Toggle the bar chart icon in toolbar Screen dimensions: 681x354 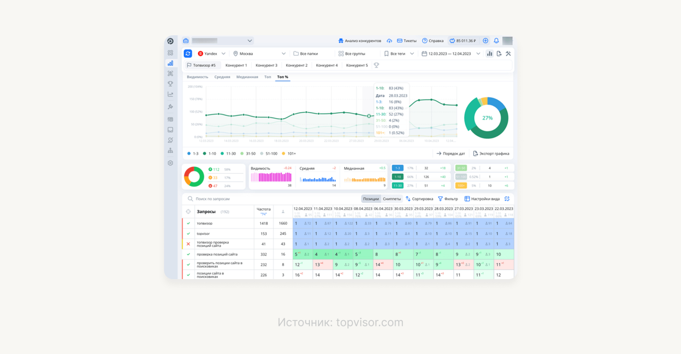489,54
